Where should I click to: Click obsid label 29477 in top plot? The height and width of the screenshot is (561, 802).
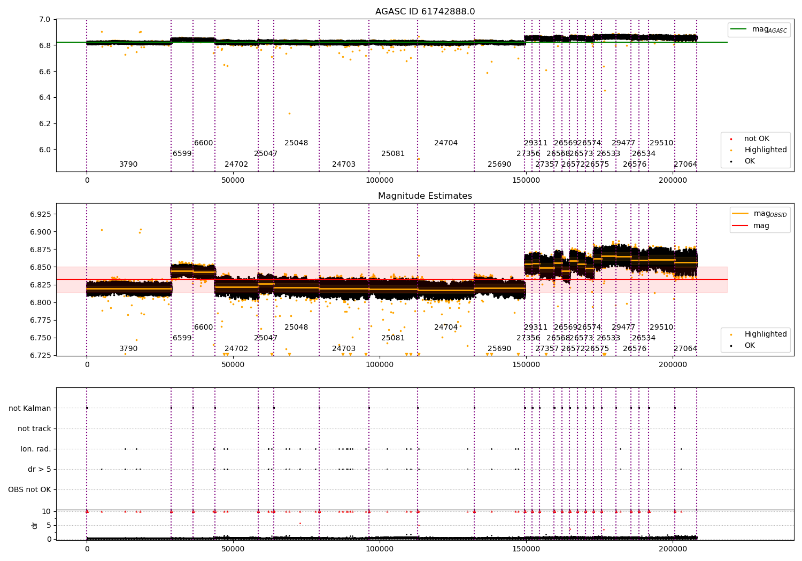(x=623, y=143)
